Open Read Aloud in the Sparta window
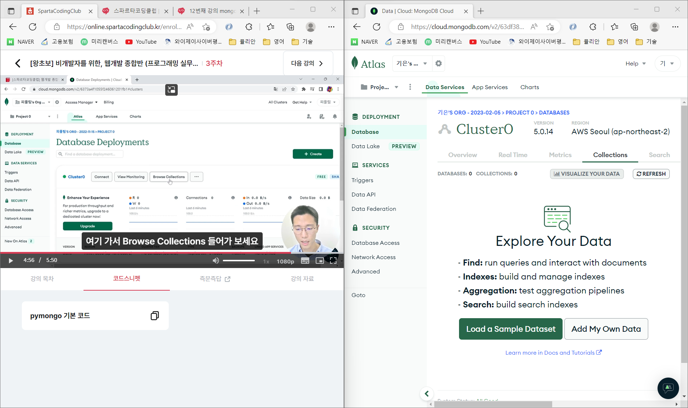The image size is (688, 408). [x=190, y=27]
